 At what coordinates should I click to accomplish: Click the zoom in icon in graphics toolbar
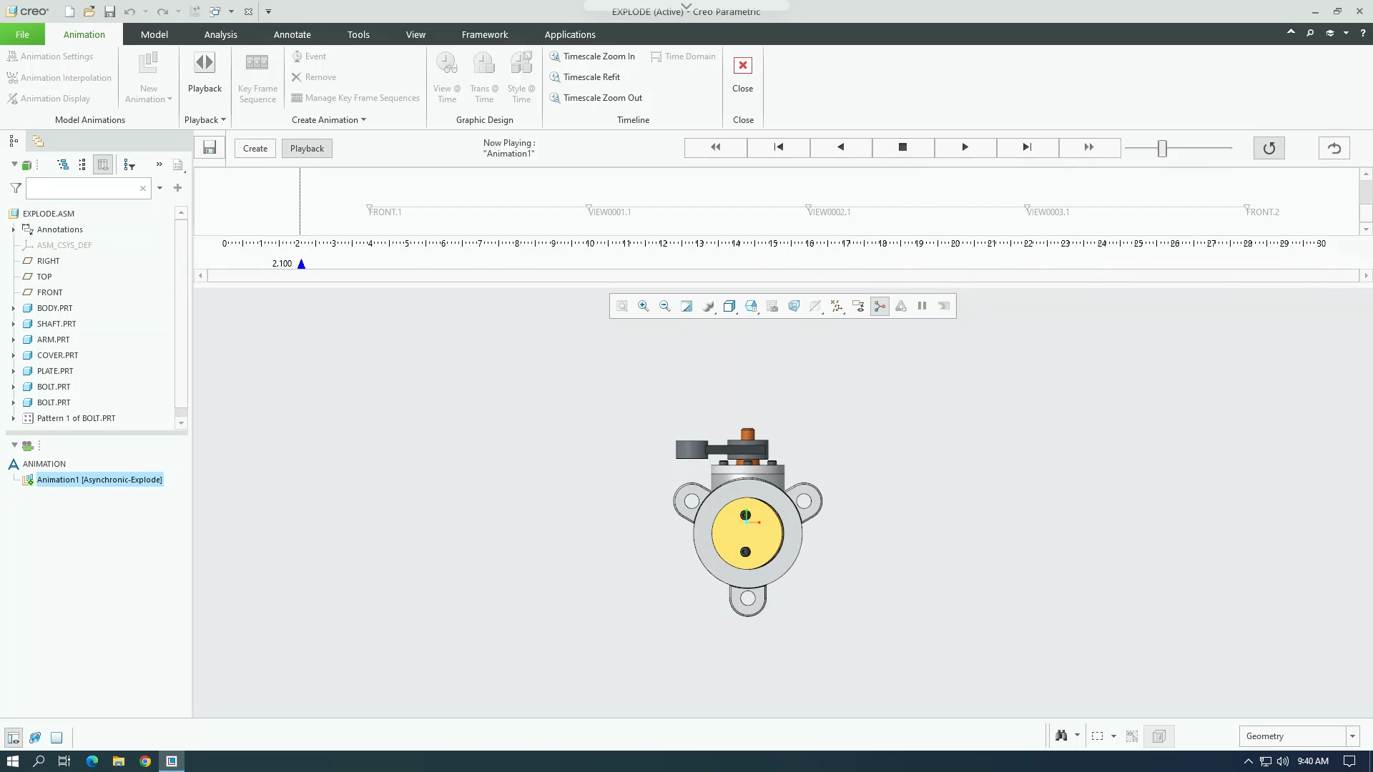pyautogui.click(x=643, y=306)
